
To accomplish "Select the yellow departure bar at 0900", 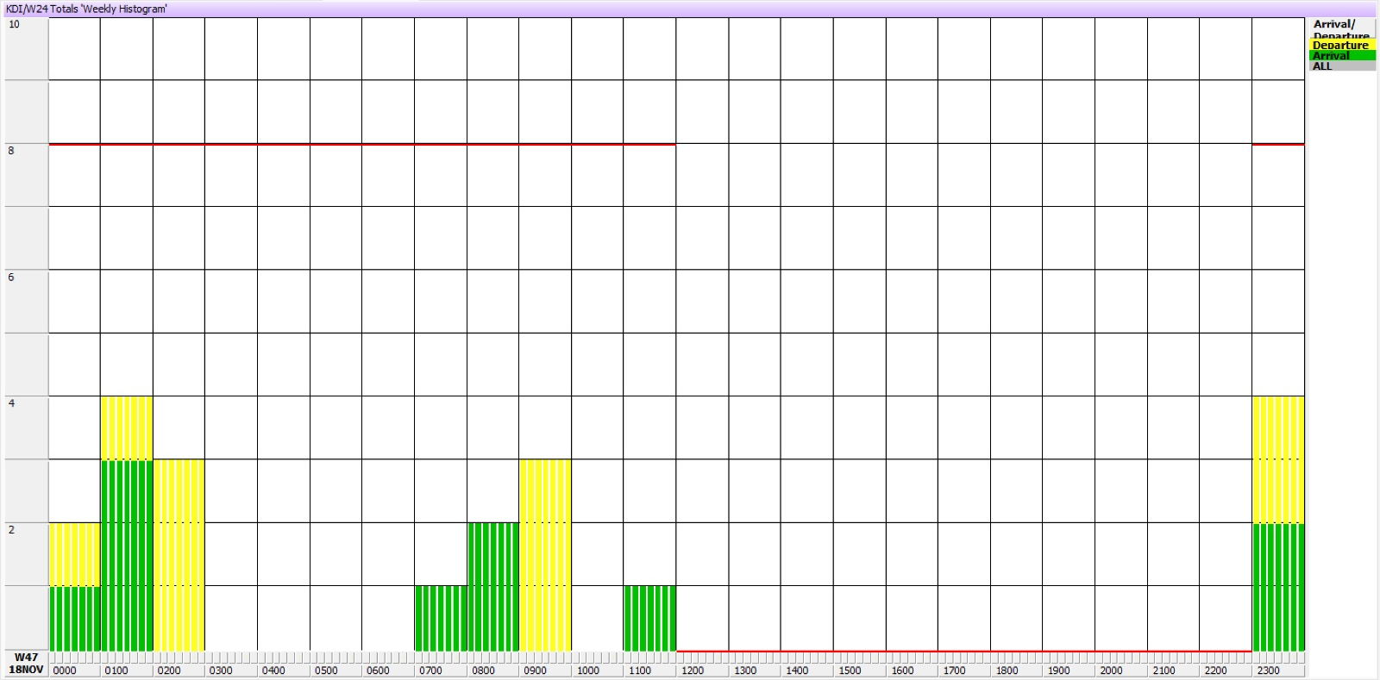I will [545, 556].
